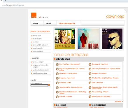Click tone icon beside Try Everything

pyautogui.click(x=90, y=92)
